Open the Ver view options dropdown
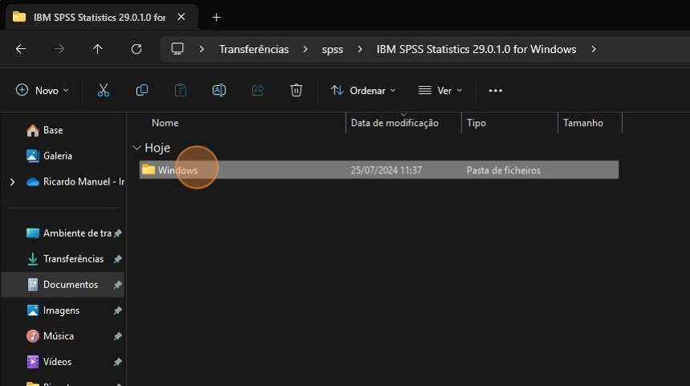The width and height of the screenshot is (690, 386). tap(440, 90)
